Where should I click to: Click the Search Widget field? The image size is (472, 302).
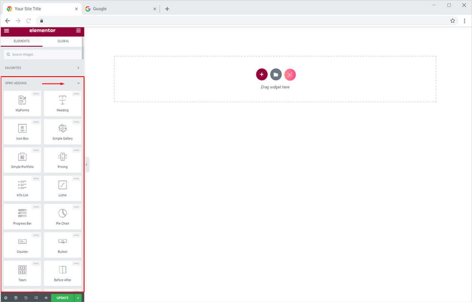click(42, 54)
